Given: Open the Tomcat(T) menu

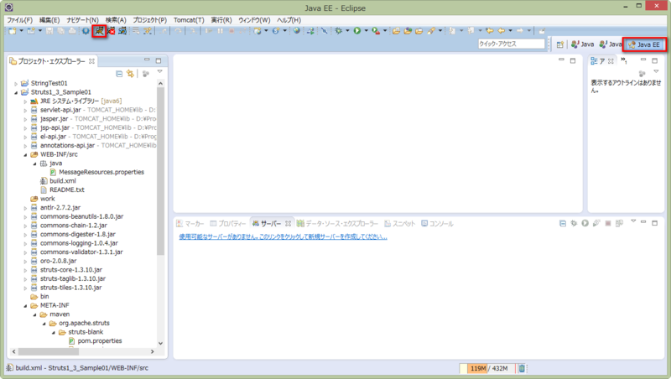Looking at the screenshot, I should pos(189,20).
